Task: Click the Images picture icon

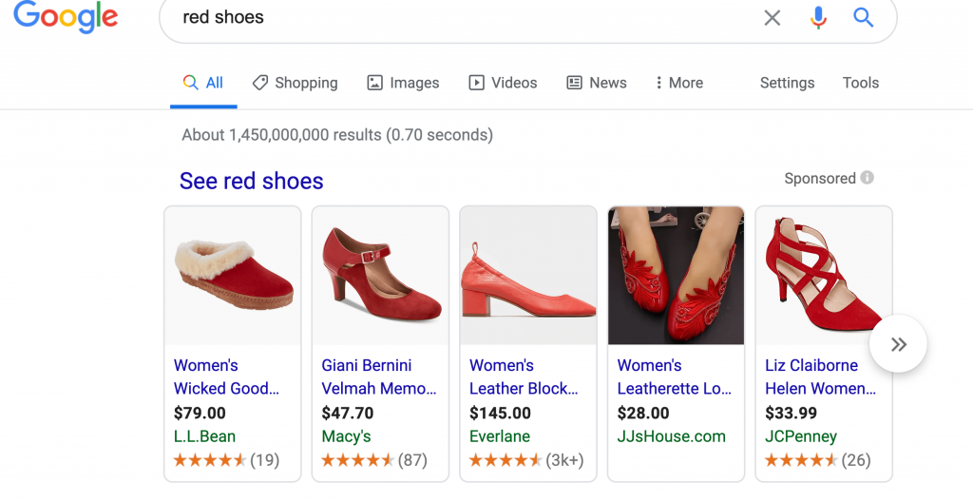Action: (374, 83)
